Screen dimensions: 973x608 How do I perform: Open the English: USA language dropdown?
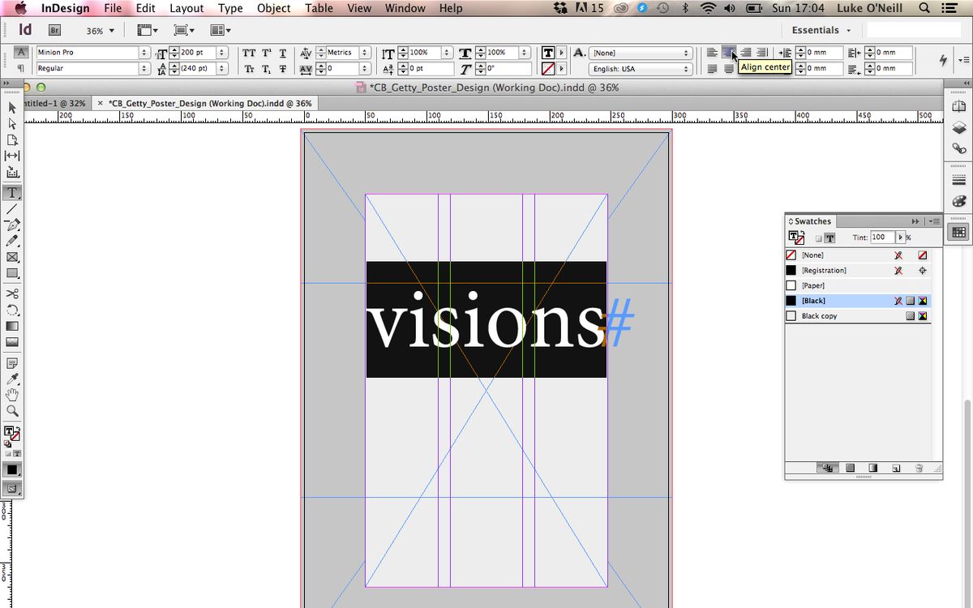[685, 69]
